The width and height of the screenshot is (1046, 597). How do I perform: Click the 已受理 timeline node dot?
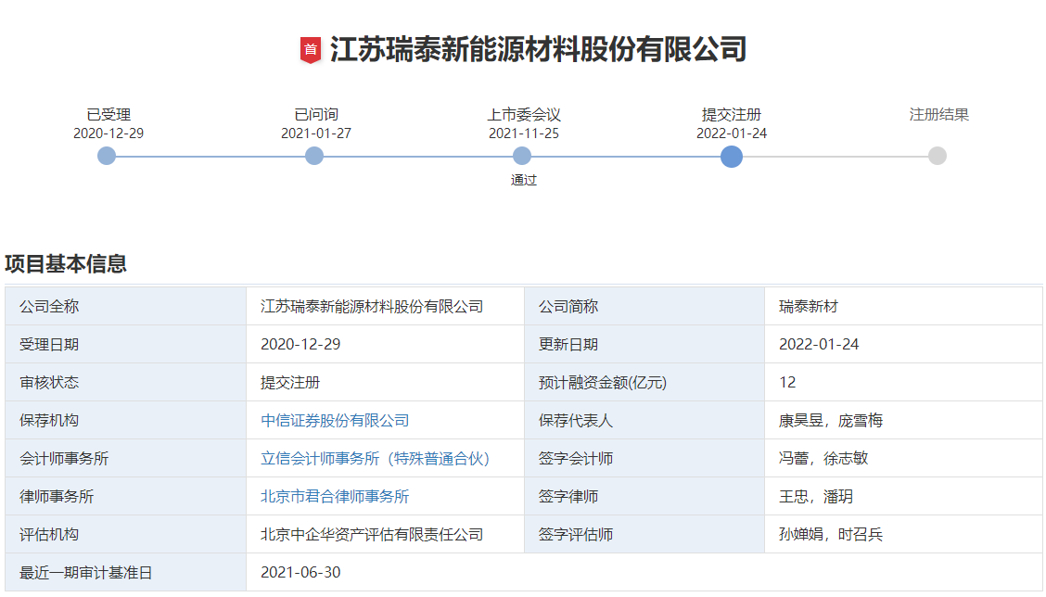(106, 157)
